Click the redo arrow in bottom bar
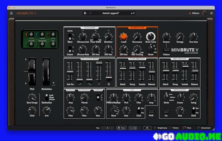Image resolution: width=222 pixels, height=141 pixels. [x=139, y=128]
